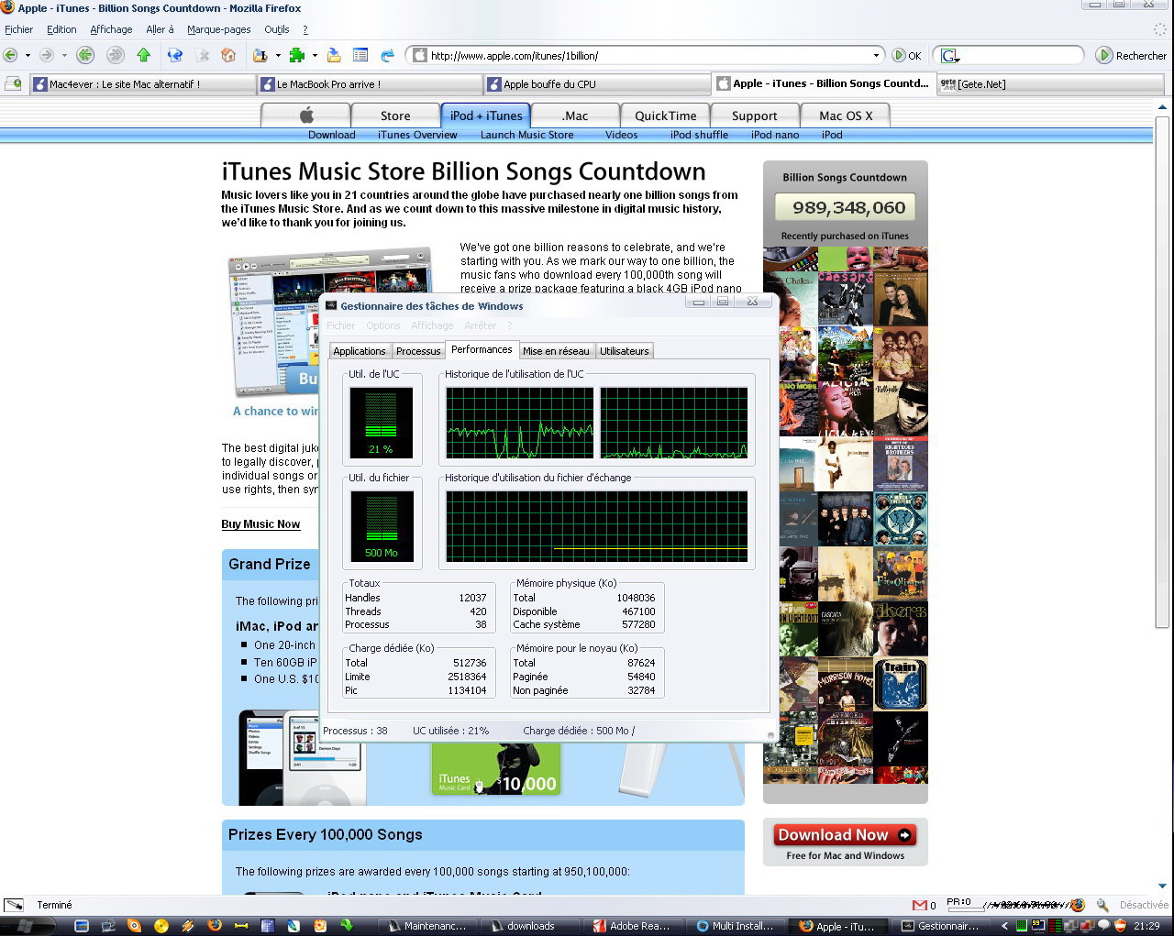Switch to the Utilisateurs tab
This screenshot has height=936, width=1174.
point(624,351)
